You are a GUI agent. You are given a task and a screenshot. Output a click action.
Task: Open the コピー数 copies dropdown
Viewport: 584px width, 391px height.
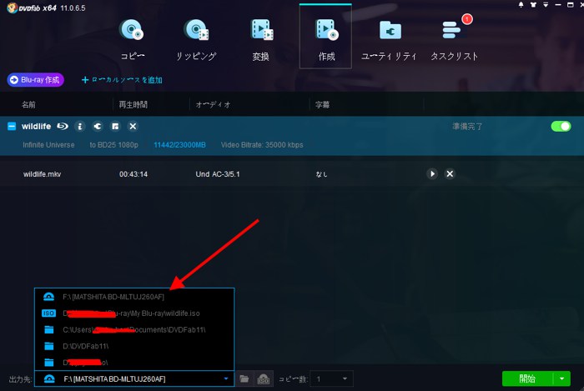click(x=331, y=379)
